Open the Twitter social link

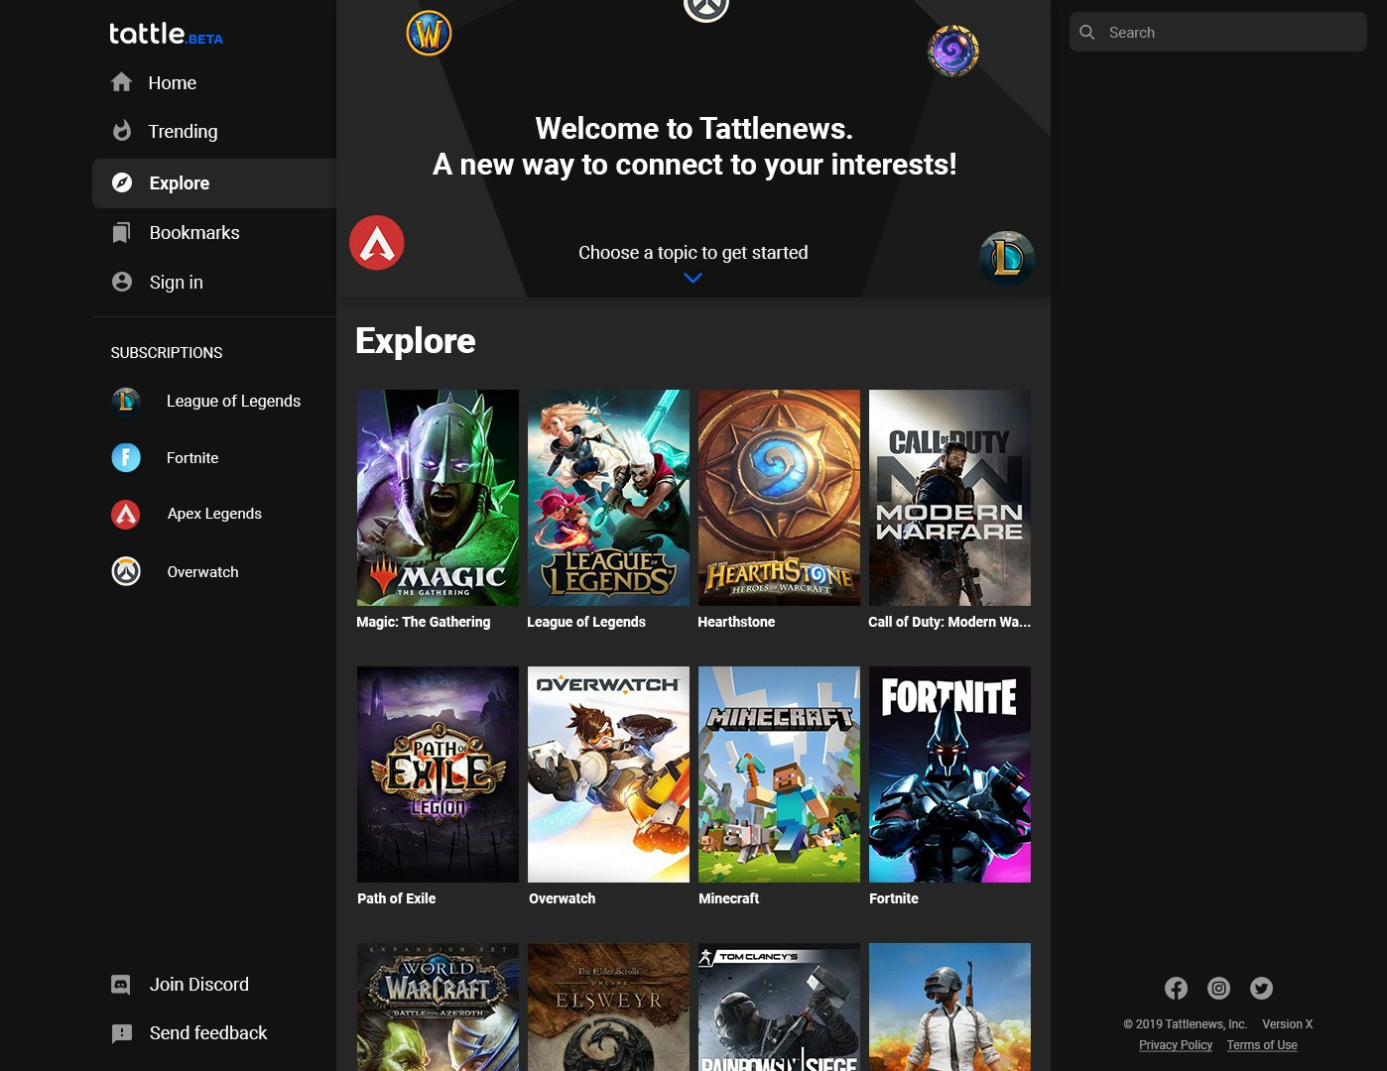pyautogui.click(x=1261, y=988)
